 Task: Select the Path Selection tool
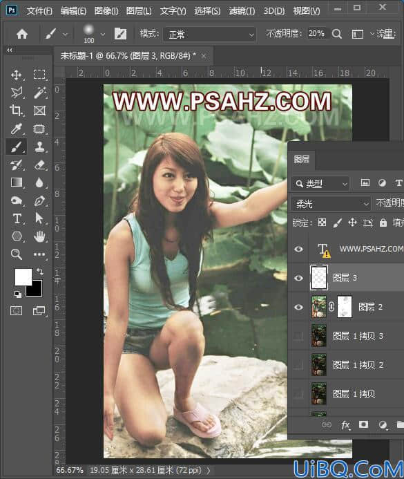[x=39, y=218]
